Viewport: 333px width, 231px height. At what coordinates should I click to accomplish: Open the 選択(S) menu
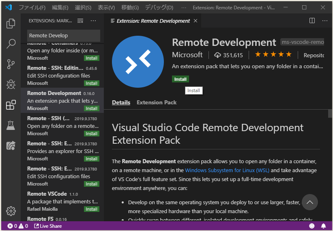point(83,8)
